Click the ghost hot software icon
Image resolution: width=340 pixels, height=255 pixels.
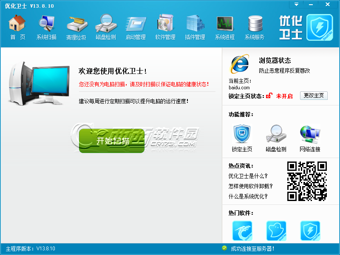click(276, 231)
